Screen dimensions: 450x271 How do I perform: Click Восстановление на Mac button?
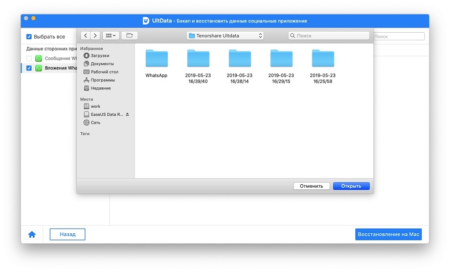[389, 234]
